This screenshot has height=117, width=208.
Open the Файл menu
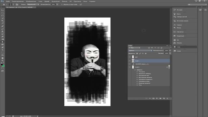8,1
